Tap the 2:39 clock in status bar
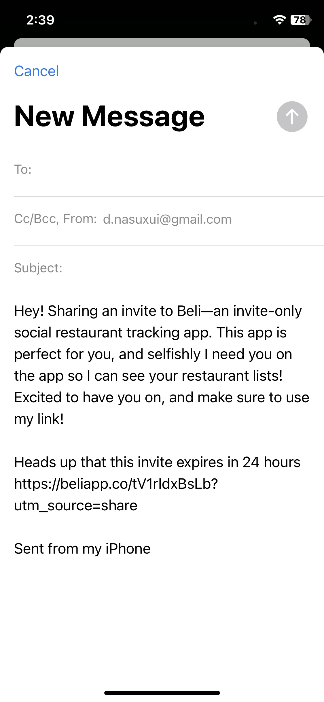The image size is (324, 702). tap(40, 20)
